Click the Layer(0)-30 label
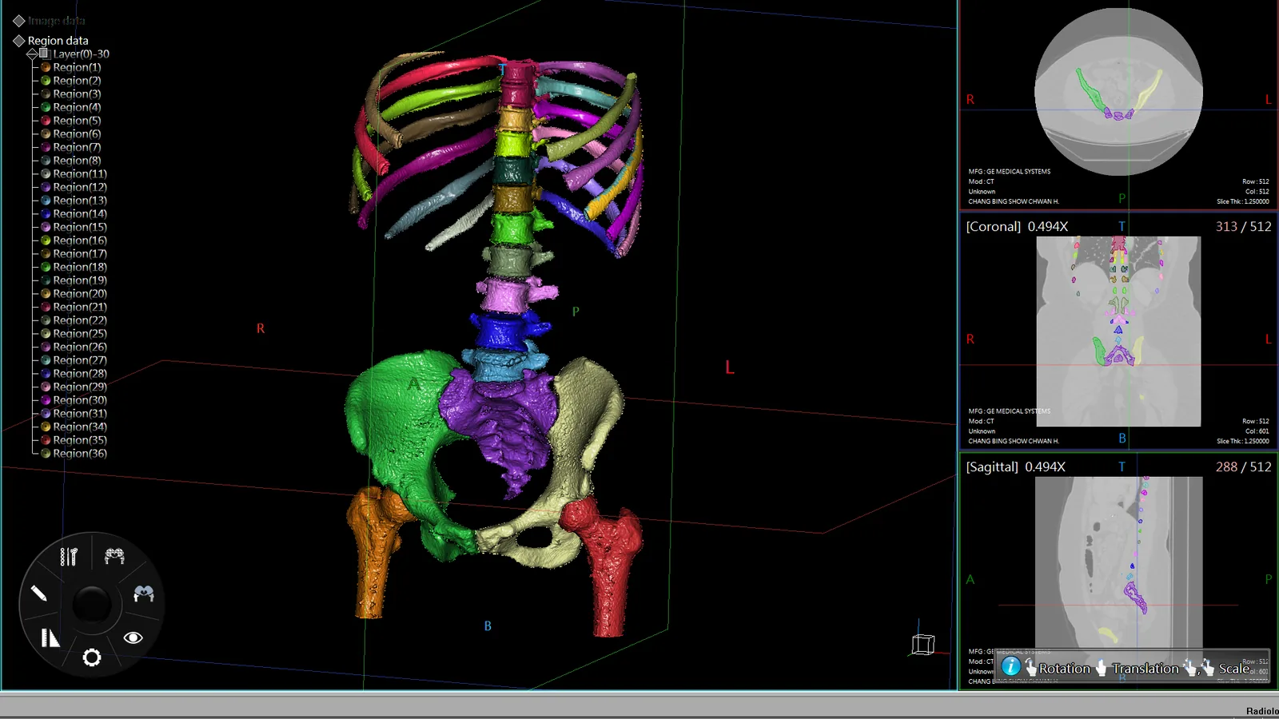This screenshot has height=719, width=1279. 81,54
